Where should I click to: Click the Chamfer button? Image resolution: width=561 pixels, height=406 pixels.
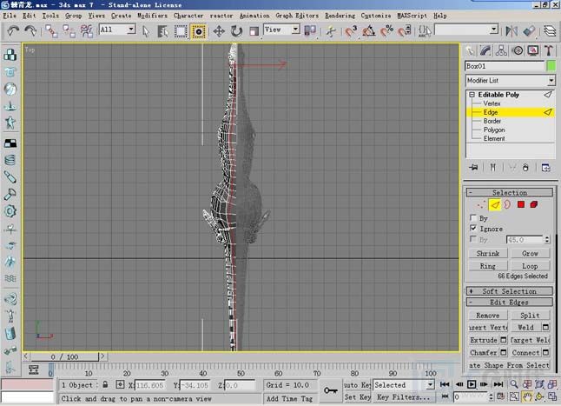(x=484, y=353)
